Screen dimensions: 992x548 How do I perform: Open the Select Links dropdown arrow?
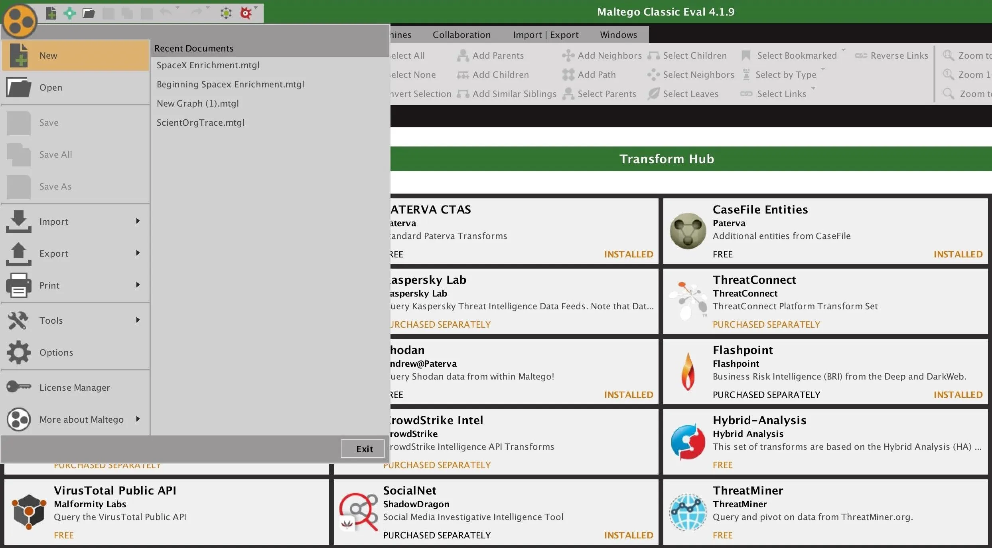click(x=813, y=89)
